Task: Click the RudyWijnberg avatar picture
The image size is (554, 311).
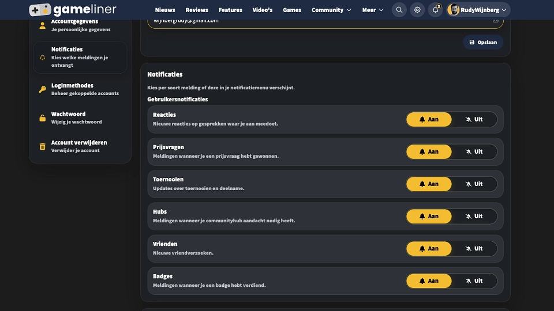Action: 454,10
